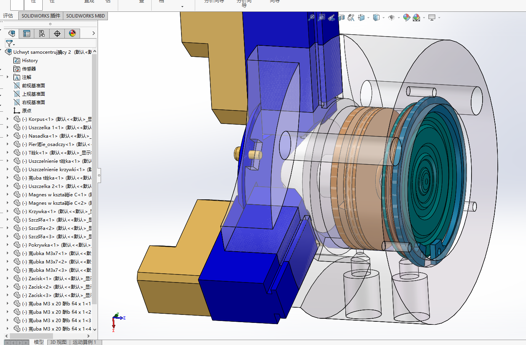Open the 3D 视图 bottom tab
Image resolution: width=526 pixels, height=345 pixels.
click(x=58, y=342)
